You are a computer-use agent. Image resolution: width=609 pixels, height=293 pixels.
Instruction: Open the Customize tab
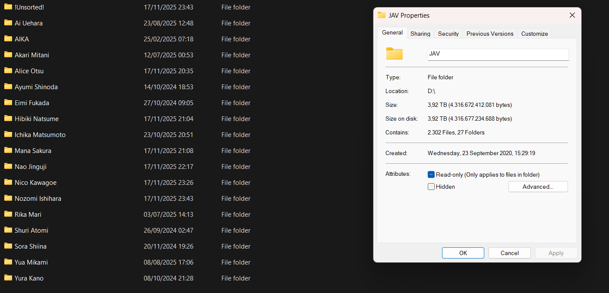[x=534, y=34]
